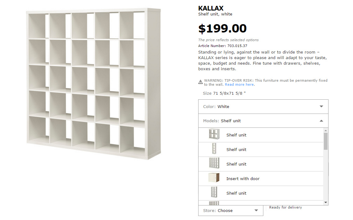Click the article number 703.015.37
The height and width of the screenshot is (220, 353).
[x=233, y=46]
